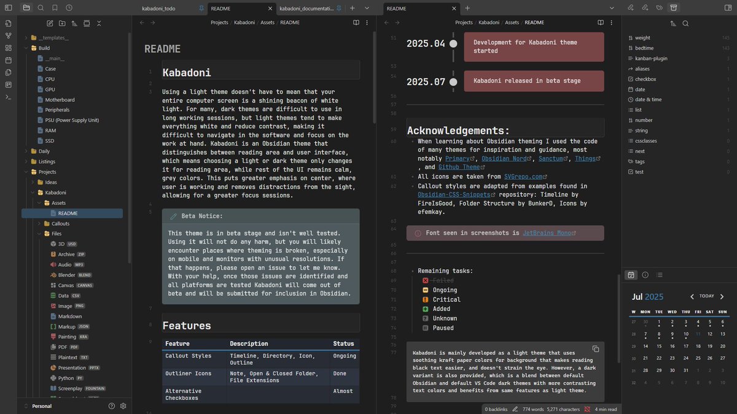Add new tab in left tab group
The height and width of the screenshot is (414, 737).
click(352, 8)
